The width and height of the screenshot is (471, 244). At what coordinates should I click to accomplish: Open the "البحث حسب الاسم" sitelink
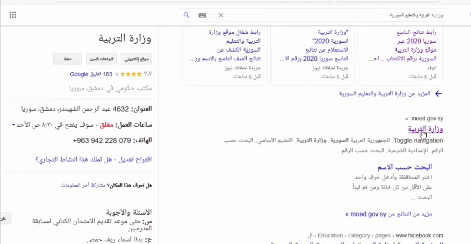tap(404, 167)
